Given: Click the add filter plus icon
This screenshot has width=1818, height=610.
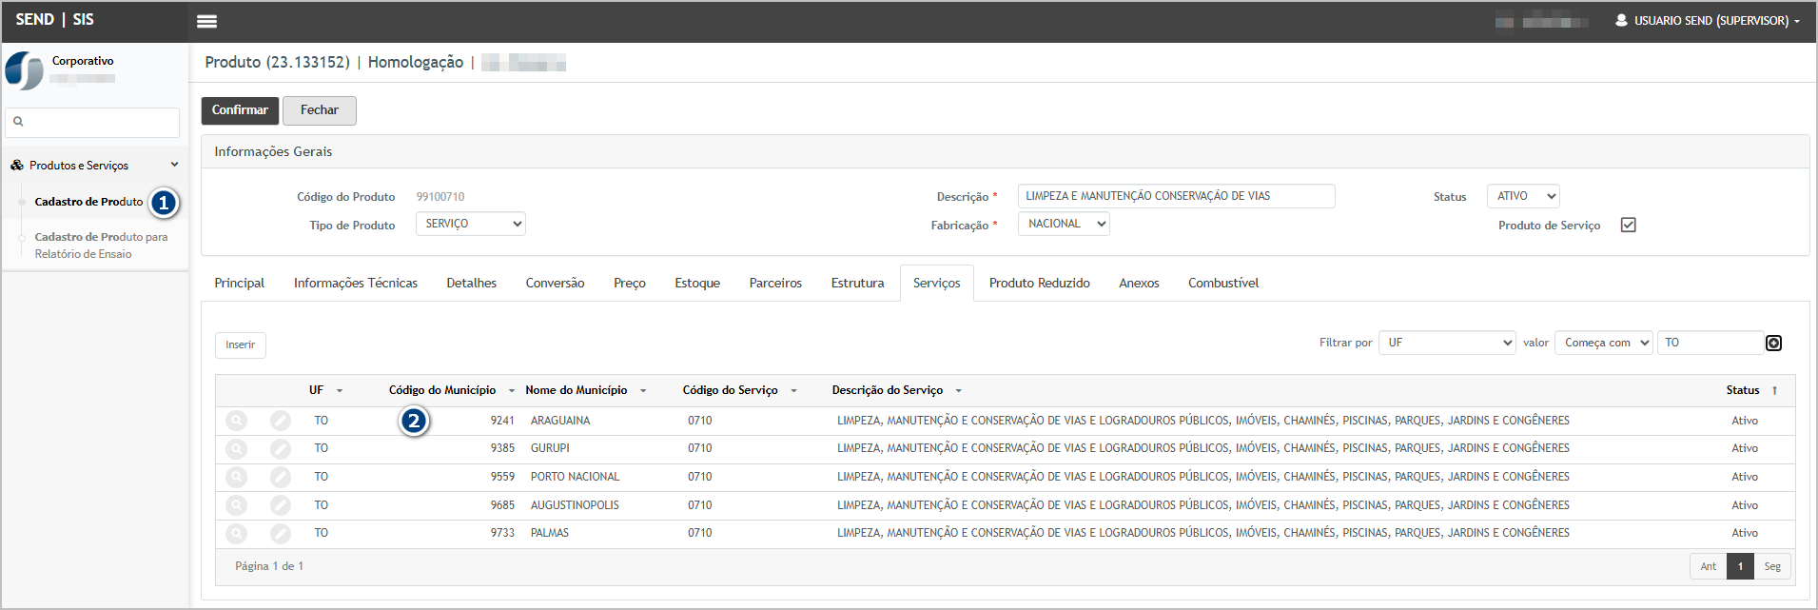Looking at the screenshot, I should click(1773, 344).
